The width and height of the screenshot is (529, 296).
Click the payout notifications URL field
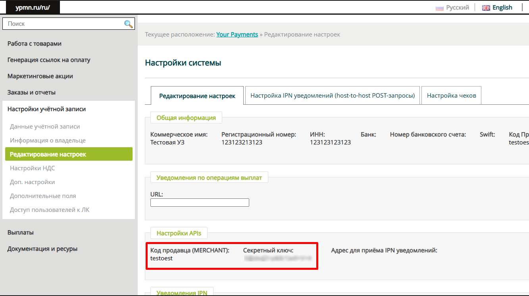click(200, 203)
